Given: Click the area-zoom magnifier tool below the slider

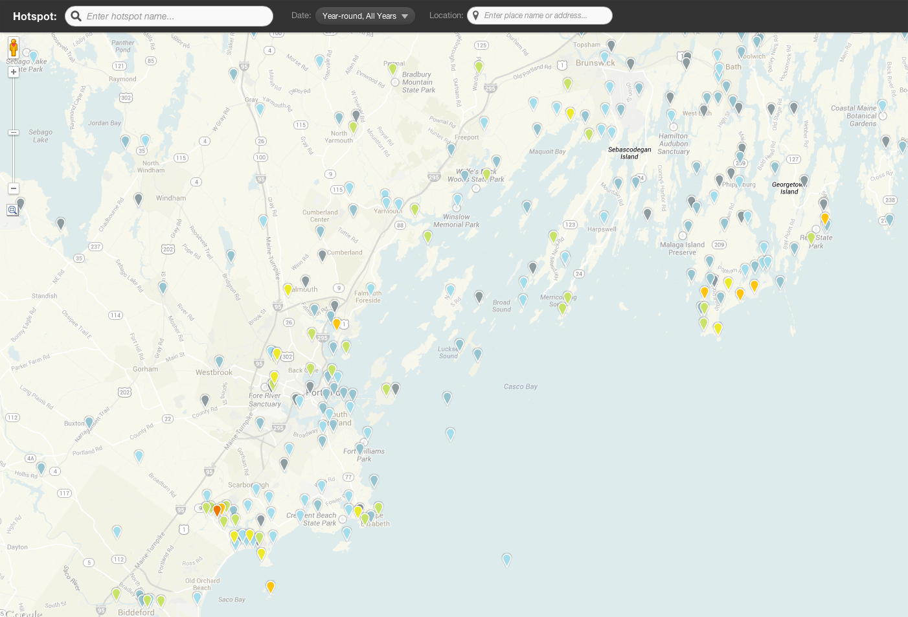Looking at the screenshot, I should pos(12,210).
